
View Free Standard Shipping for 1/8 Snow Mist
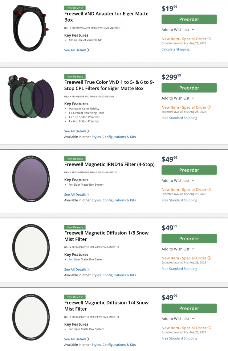179,269
